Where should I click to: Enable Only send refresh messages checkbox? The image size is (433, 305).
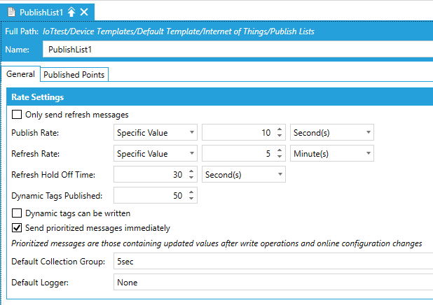[17, 115]
